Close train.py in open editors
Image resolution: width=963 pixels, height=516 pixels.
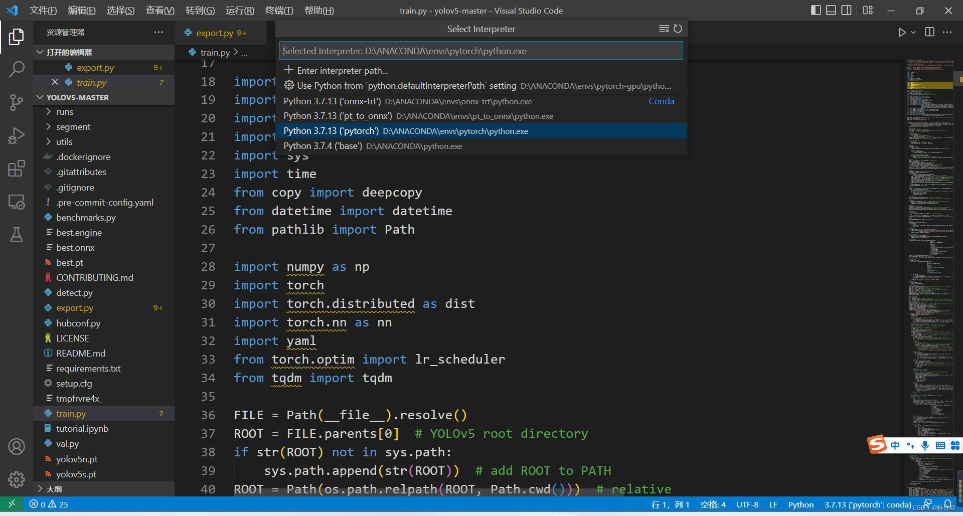[55, 82]
